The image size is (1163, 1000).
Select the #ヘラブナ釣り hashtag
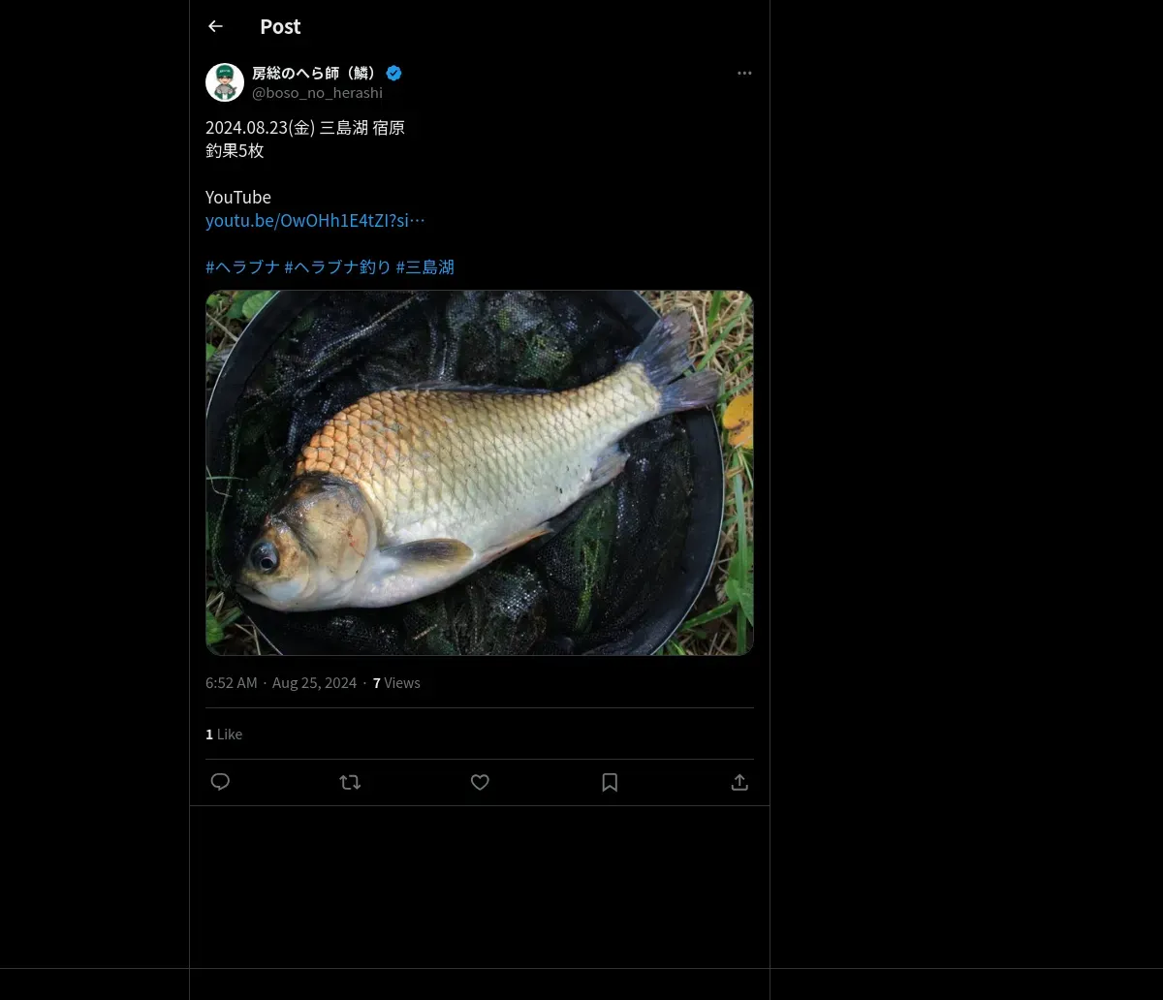click(x=337, y=266)
